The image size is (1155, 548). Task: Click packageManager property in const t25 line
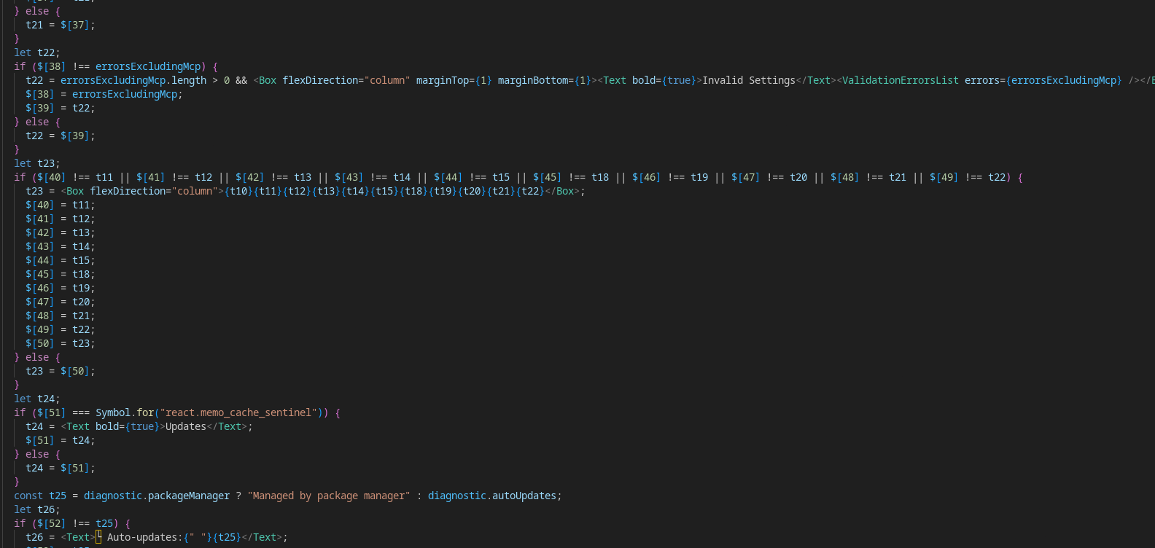click(188, 496)
